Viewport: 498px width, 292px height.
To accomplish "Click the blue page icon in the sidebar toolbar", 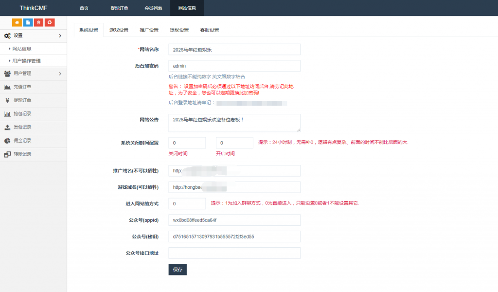I will pyautogui.click(x=28, y=22).
